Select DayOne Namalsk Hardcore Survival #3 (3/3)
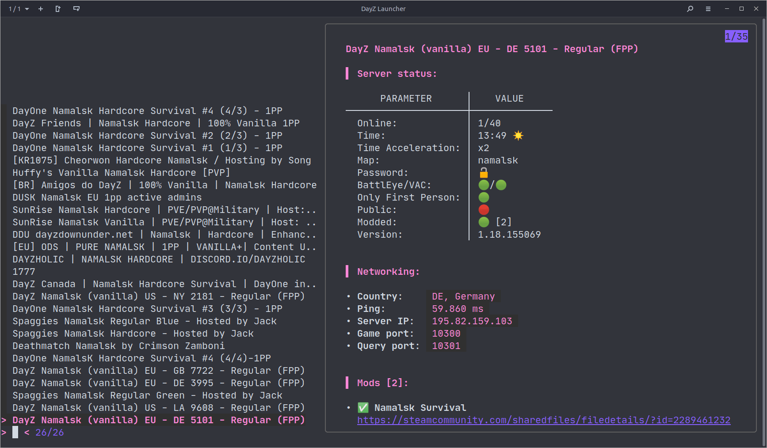Screen dimensions: 767x448 [x=147, y=309]
